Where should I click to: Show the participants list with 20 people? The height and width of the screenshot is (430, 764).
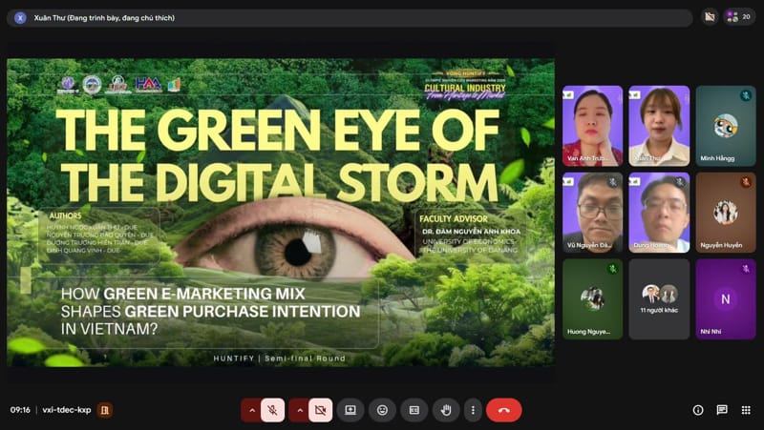(738, 17)
